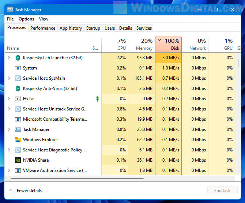This screenshot has width=245, height=203.
Task: Maximize the Task Manager window
Action: click(216, 10)
